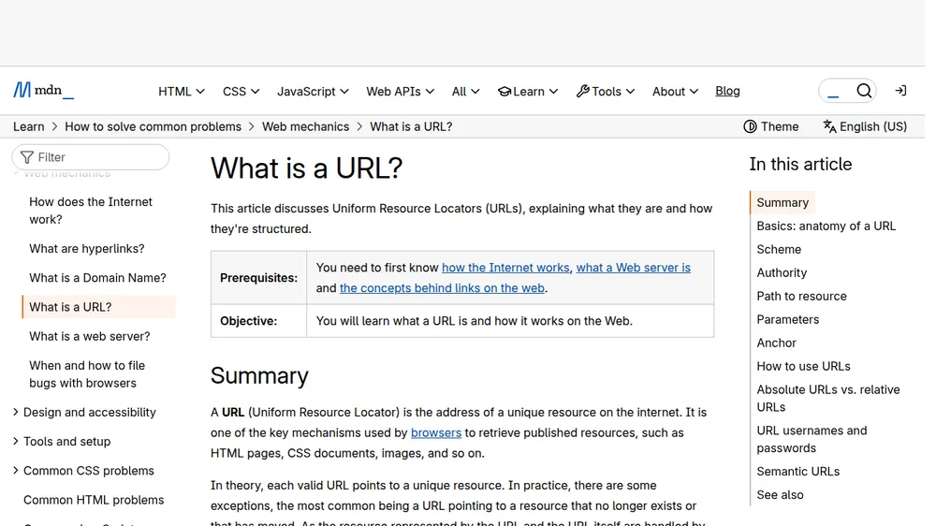Open What is a web server? sidebar link
This screenshot has height=526, width=936.
[90, 336]
